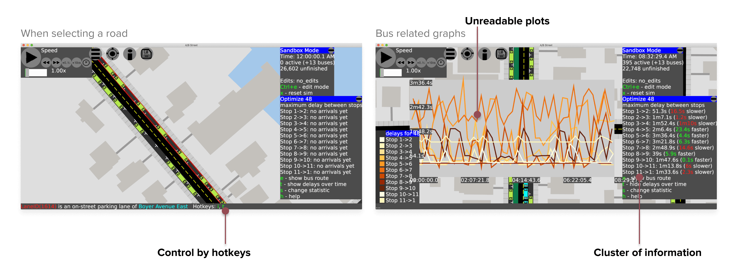Click 'Stop 3->4: 1m52.4s' row in the right screenshot
This screenshot has height=271, width=748.
(670, 123)
